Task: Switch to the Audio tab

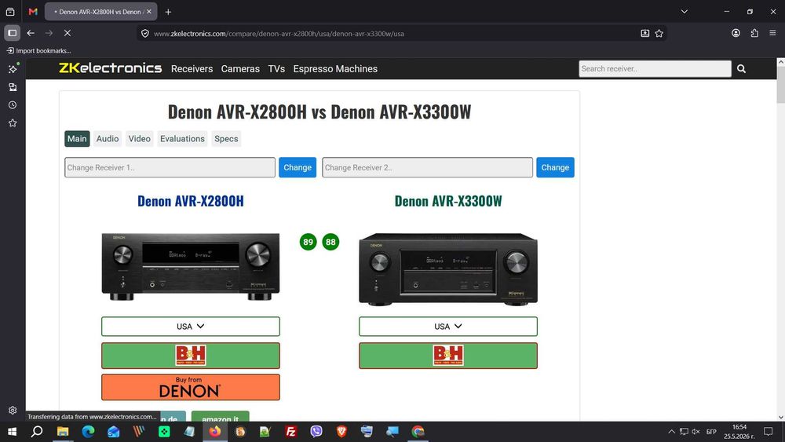Action: (x=108, y=139)
